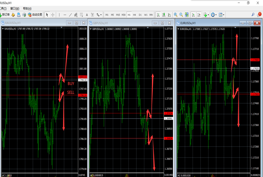The image size is (263, 177).
Task: Select the text 'A' tool
Action: tap(87, 15)
